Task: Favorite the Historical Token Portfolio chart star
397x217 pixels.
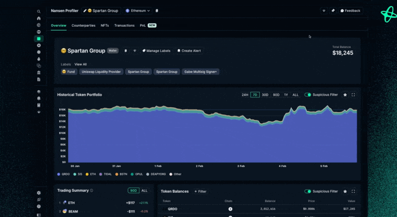Action: click(345, 95)
